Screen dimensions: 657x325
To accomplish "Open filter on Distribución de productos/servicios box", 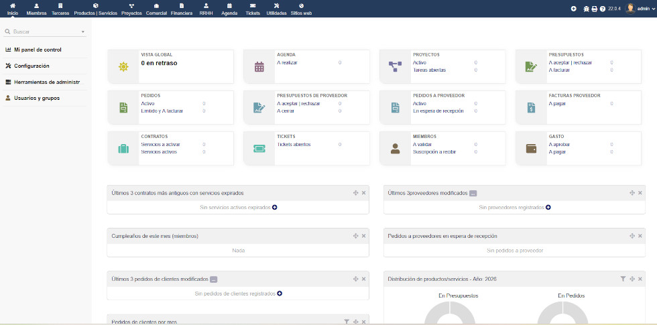I will 623,279.
